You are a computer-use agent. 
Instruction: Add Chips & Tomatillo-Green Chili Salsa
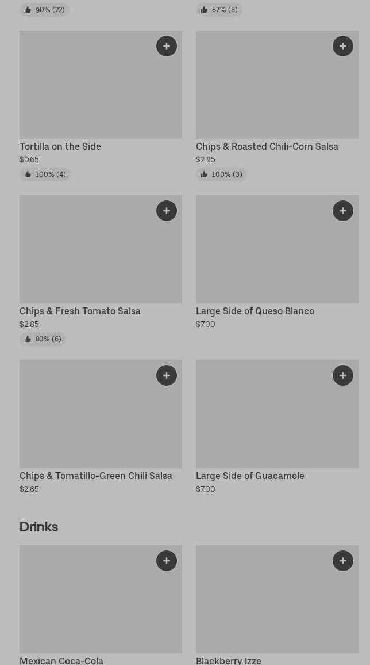click(x=167, y=375)
